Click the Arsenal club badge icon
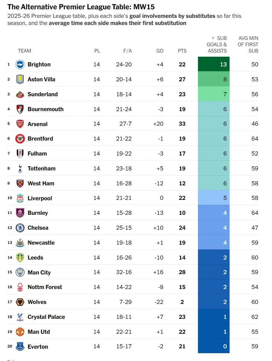Screen dimensions: 272x361 tap(20, 124)
